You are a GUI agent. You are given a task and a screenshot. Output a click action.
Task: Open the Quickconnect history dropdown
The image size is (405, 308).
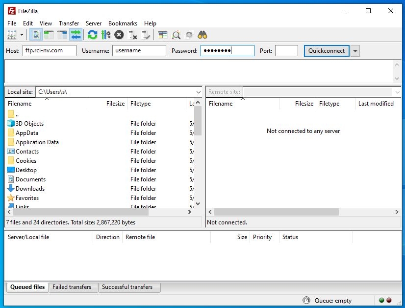pos(355,51)
